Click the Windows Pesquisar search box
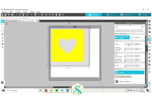Viewport: 152px width, 101px height. tap(22, 90)
